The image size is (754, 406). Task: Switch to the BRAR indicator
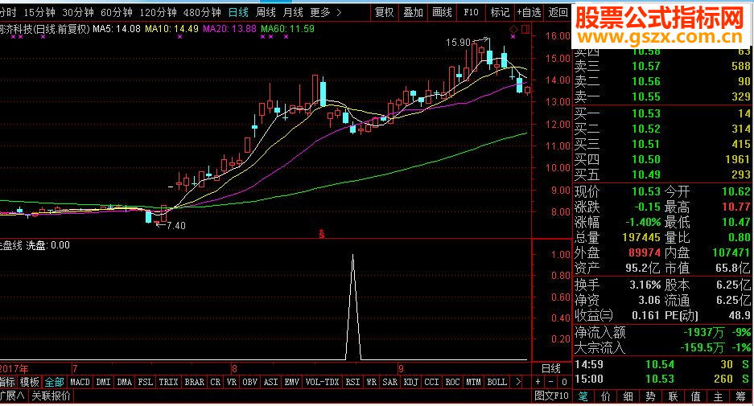click(x=194, y=383)
